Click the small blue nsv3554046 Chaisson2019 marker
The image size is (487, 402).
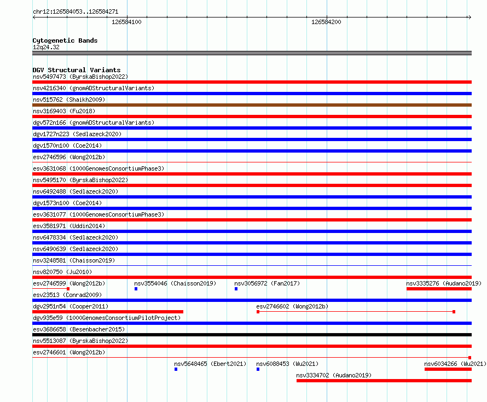coord(136,289)
